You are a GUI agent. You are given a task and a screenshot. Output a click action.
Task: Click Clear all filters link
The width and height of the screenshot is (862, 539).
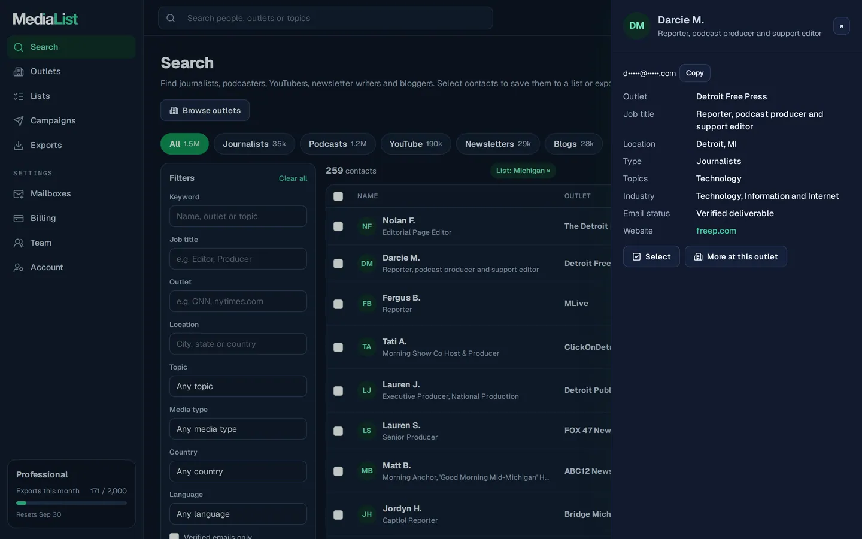(x=293, y=178)
